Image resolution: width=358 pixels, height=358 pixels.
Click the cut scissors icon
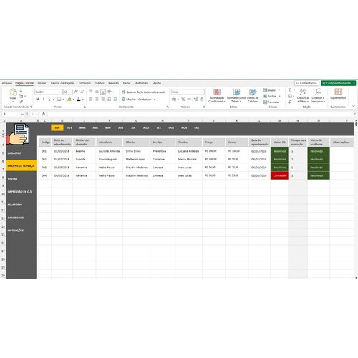21,90
